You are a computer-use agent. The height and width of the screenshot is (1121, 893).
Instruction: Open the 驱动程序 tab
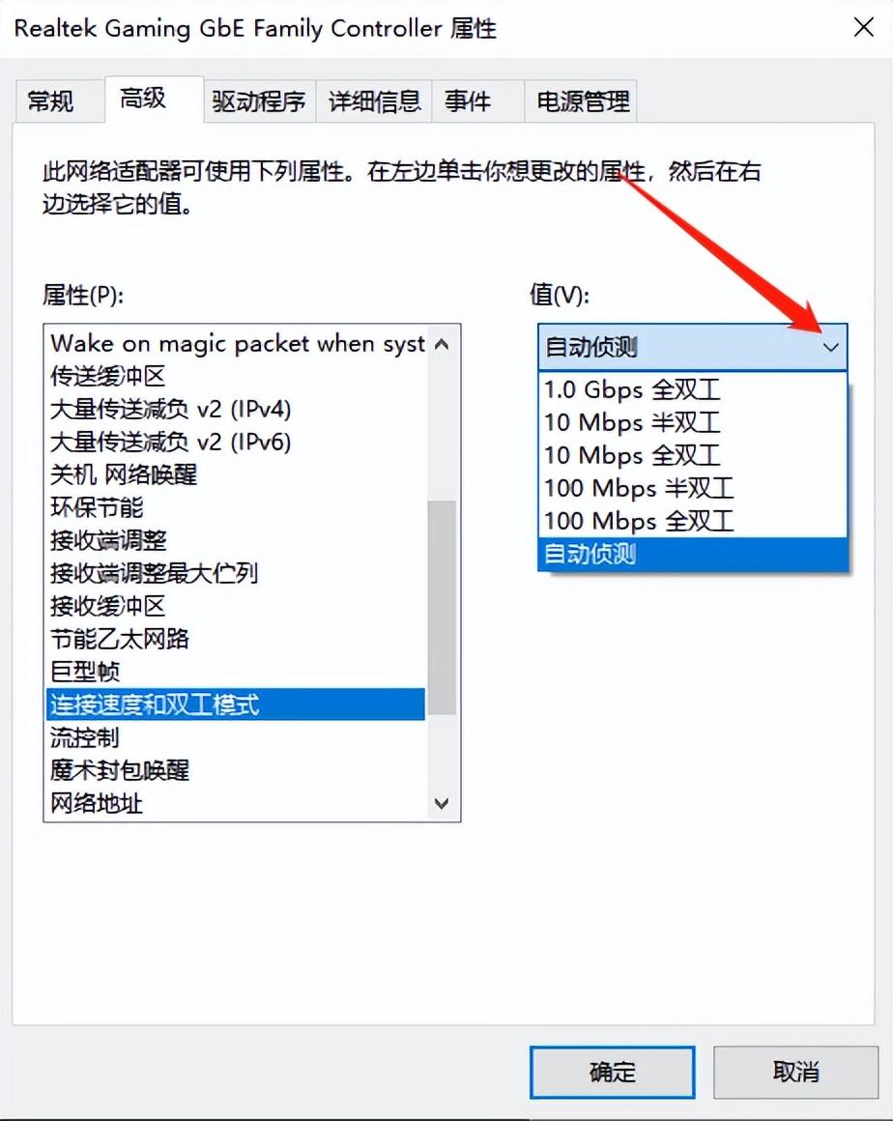[x=259, y=101]
